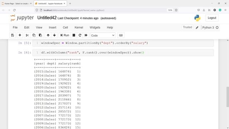Cut selected cells with scissors icon
Image resolution: width=229 pixels, height=129 pixels.
(27, 35)
